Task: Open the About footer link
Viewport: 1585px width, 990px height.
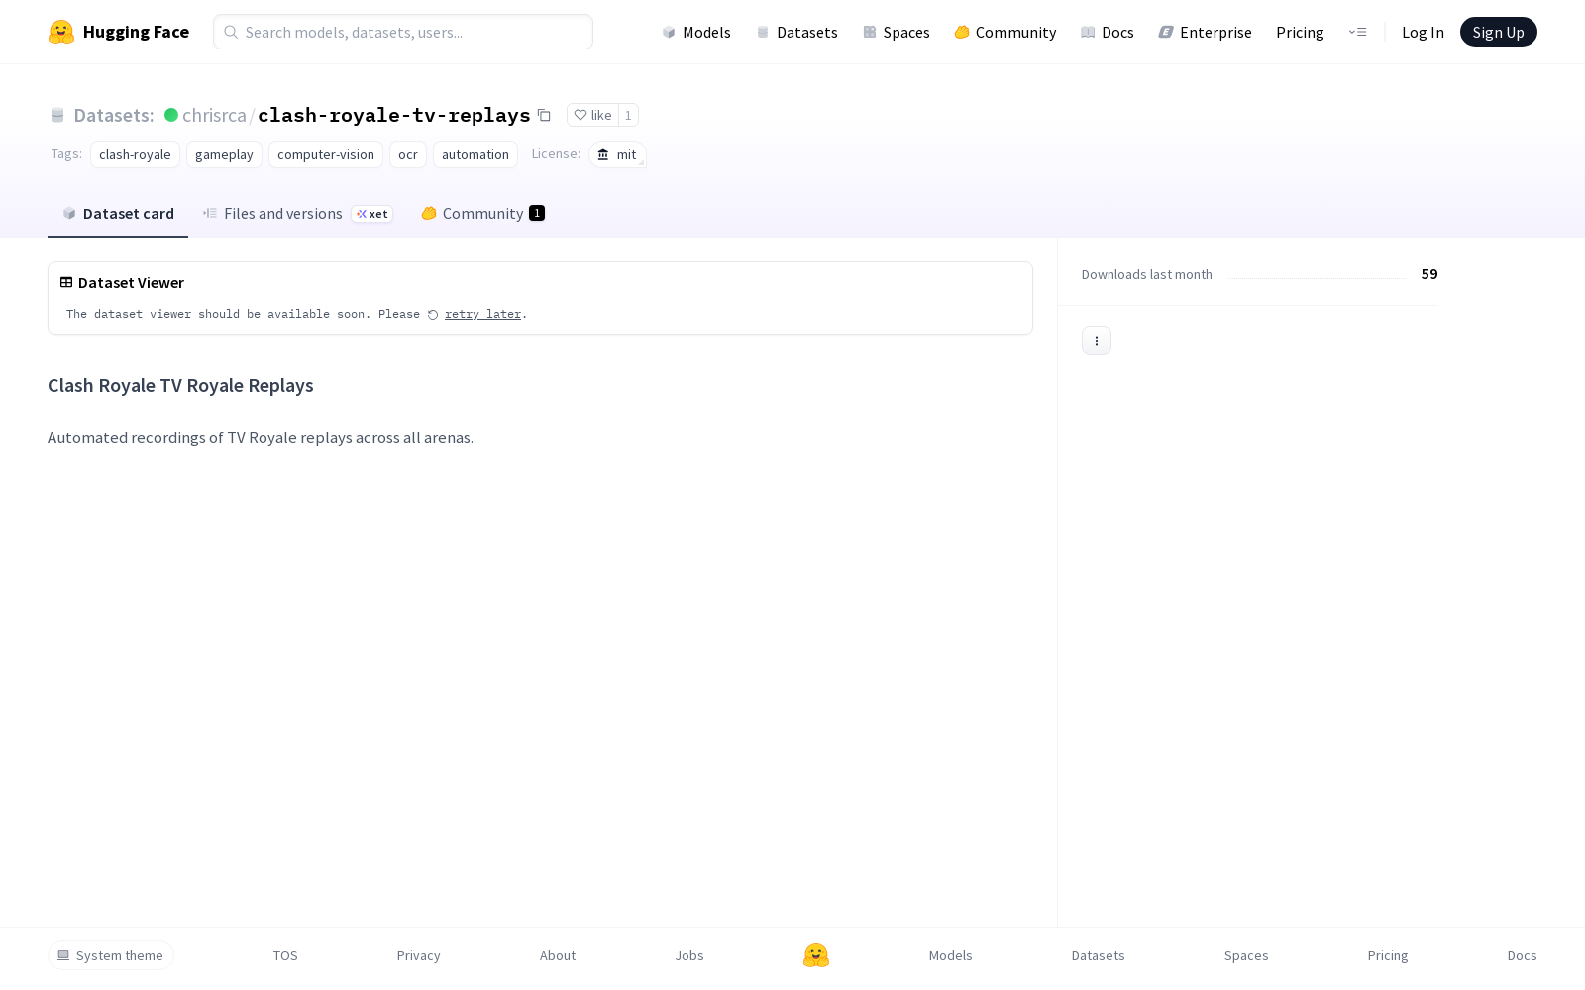Action: [558, 955]
